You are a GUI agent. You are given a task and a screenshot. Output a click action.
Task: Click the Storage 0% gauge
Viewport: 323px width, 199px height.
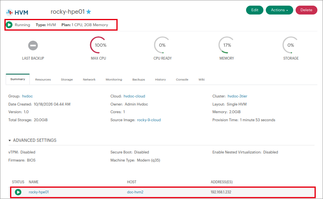pyautogui.click(x=291, y=45)
